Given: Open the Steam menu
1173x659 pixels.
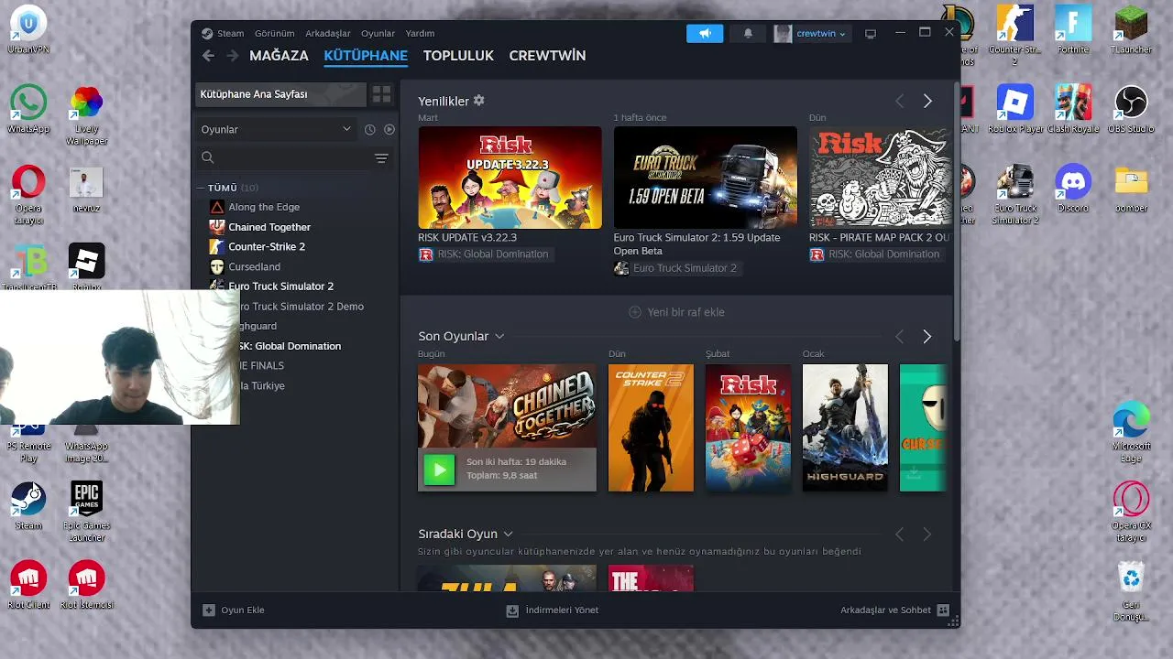Looking at the screenshot, I should point(230,34).
